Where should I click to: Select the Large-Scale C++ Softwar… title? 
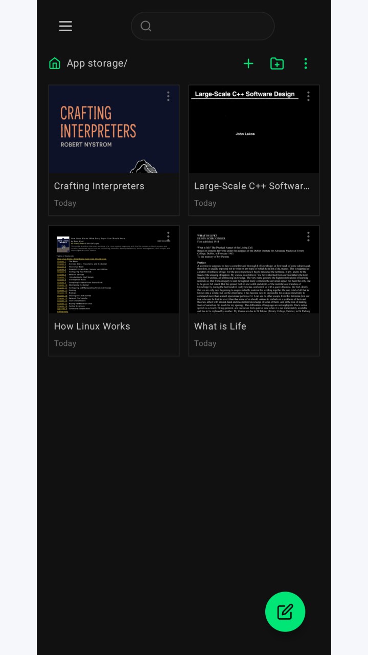click(252, 186)
